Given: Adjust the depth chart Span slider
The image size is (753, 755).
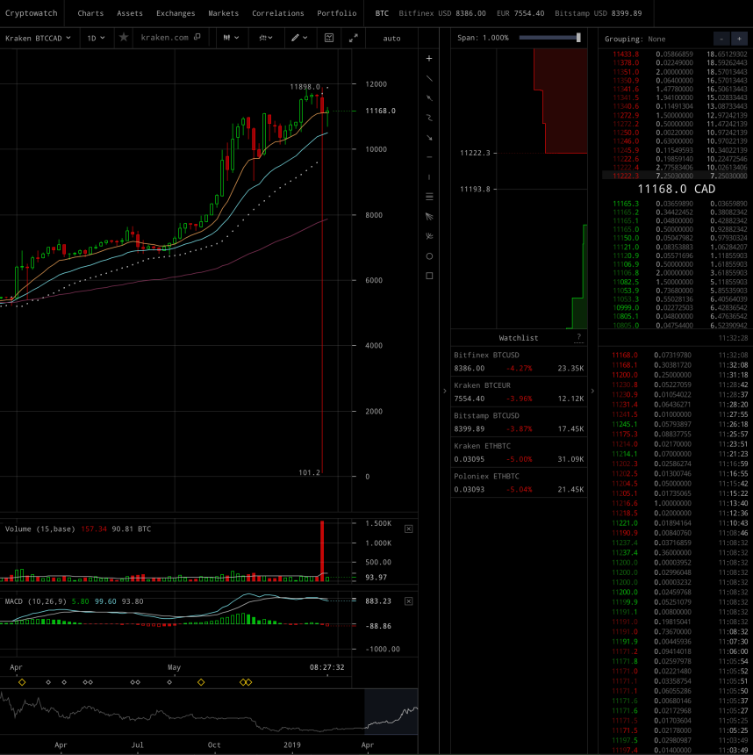Looking at the screenshot, I should [x=578, y=38].
